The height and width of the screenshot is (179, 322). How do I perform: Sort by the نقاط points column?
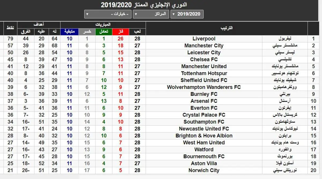[x=10, y=28]
